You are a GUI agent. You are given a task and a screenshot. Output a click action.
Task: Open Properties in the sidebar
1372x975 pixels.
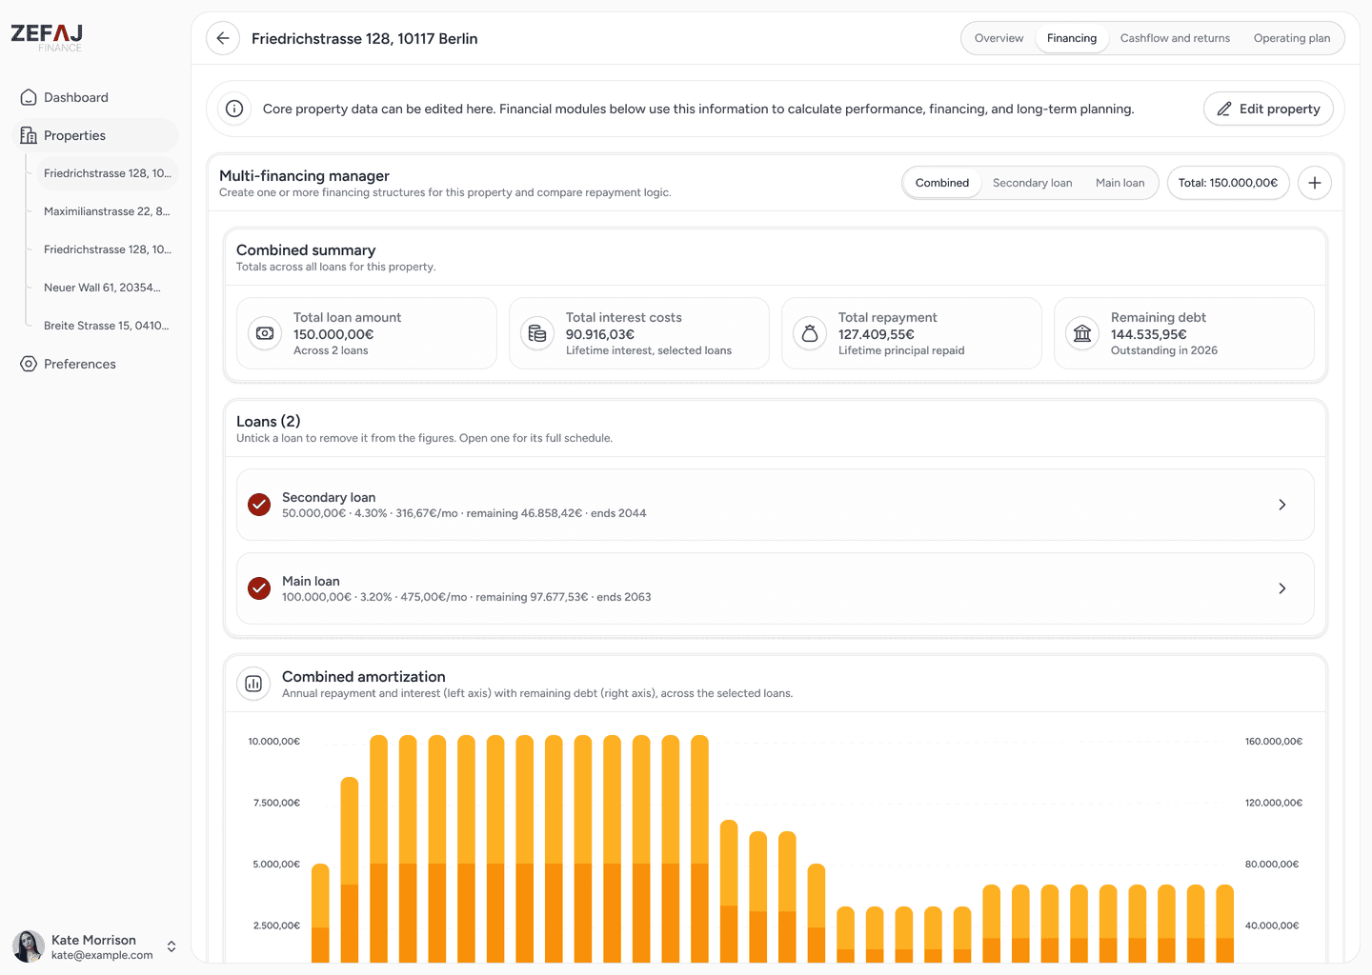tap(95, 135)
